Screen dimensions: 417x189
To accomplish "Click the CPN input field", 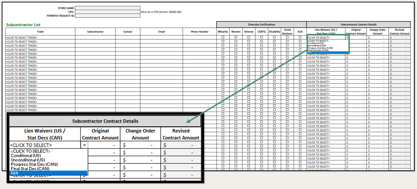I will pyautogui.click(x=108, y=12).
